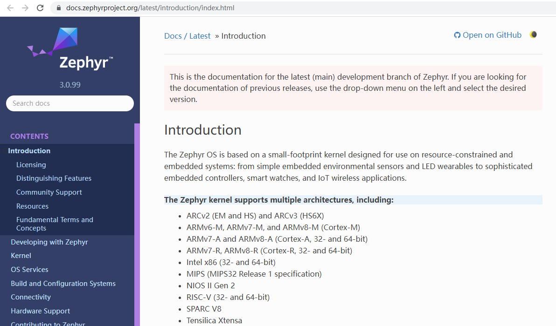Click the GitHub icon next to Open on GitHub
This screenshot has width=556, height=326.
click(457, 34)
